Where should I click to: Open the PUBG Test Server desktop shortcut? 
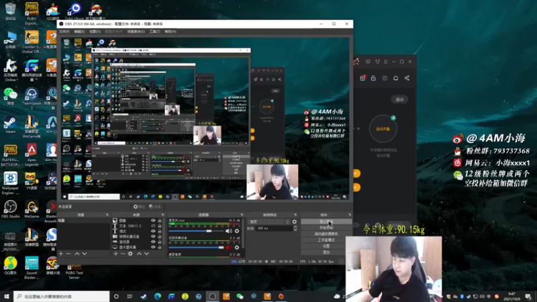coord(74,272)
